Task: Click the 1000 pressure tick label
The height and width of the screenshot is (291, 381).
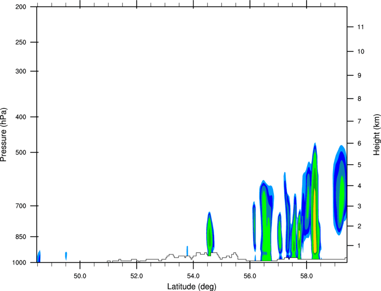Action: coord(19,263)
